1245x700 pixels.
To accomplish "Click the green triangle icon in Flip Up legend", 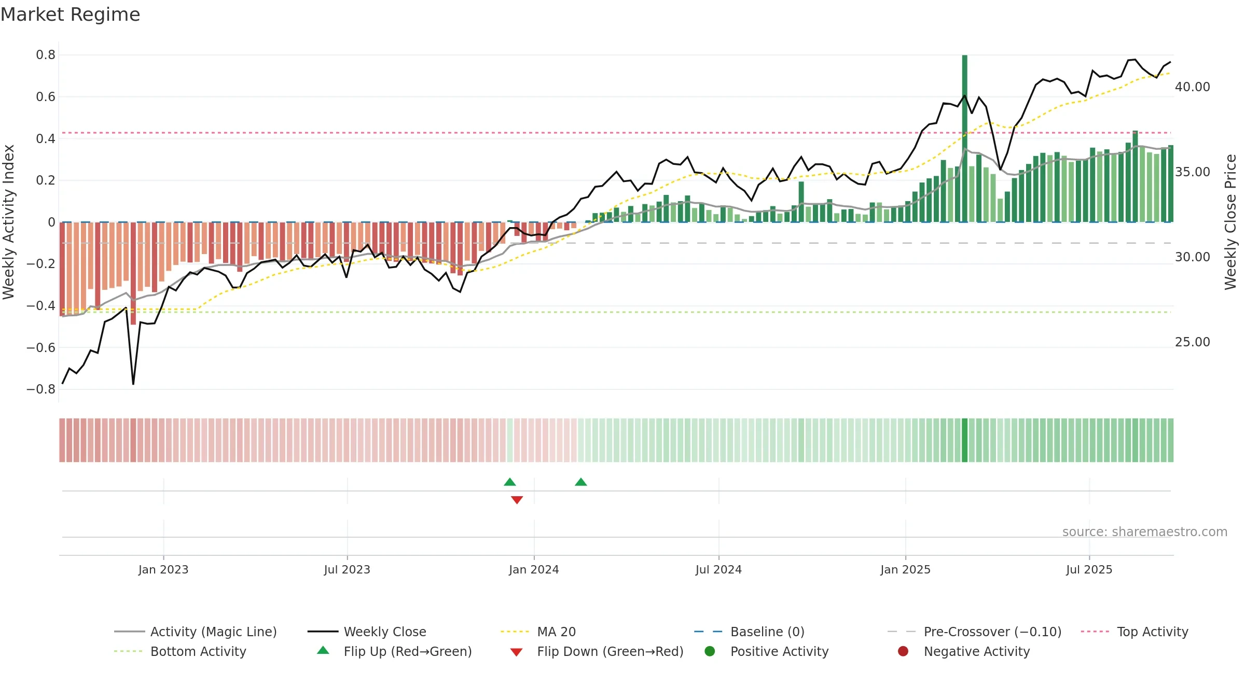I will pyautogui.click(x=323, y=650).
